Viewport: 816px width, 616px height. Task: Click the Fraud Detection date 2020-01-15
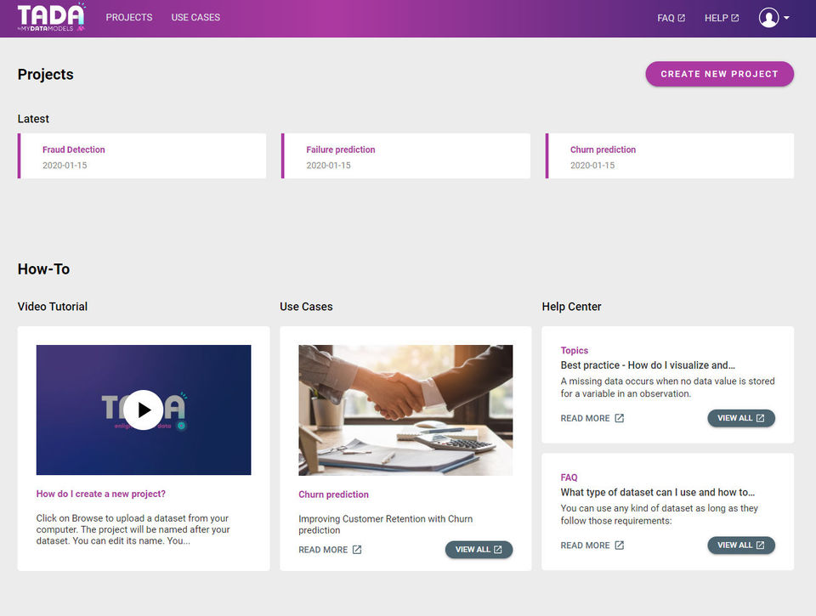[65, 166]
